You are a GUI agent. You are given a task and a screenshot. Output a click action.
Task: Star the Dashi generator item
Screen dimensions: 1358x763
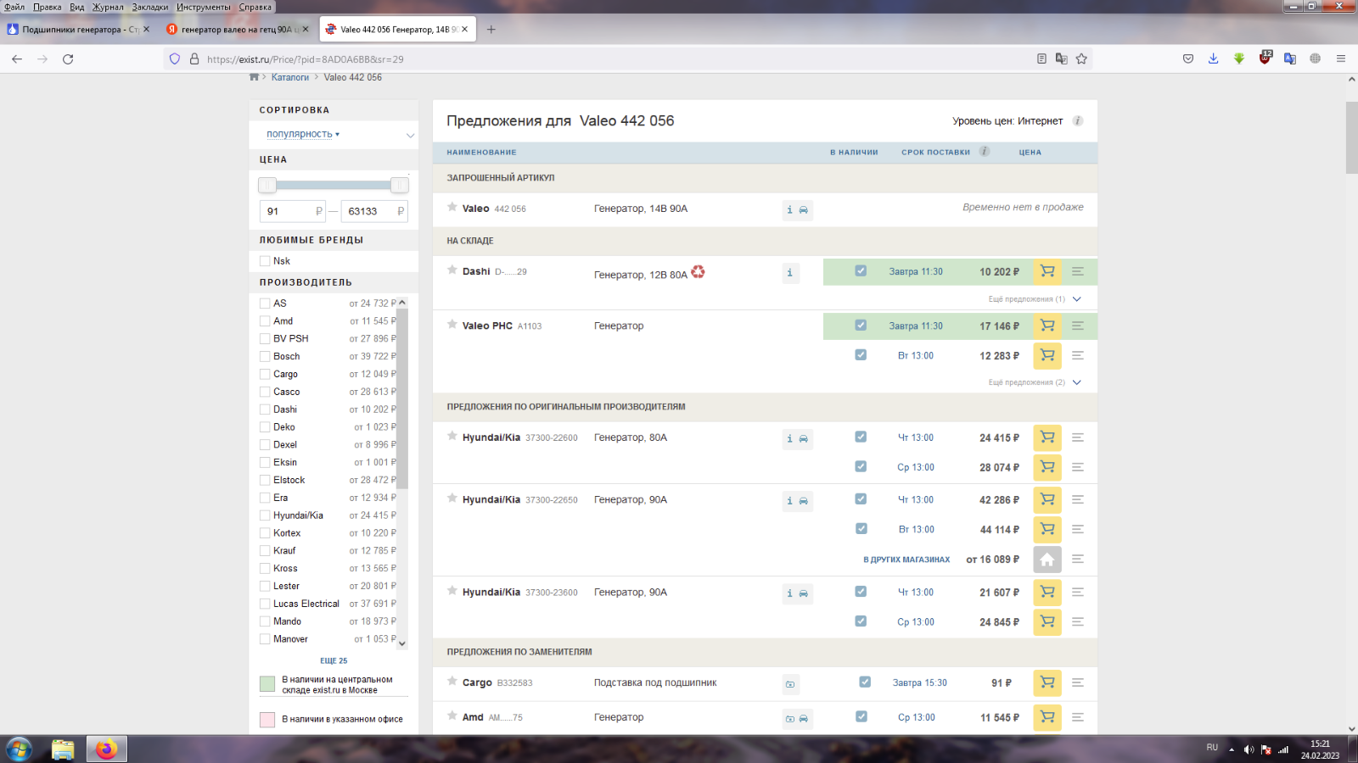[452, 270]
